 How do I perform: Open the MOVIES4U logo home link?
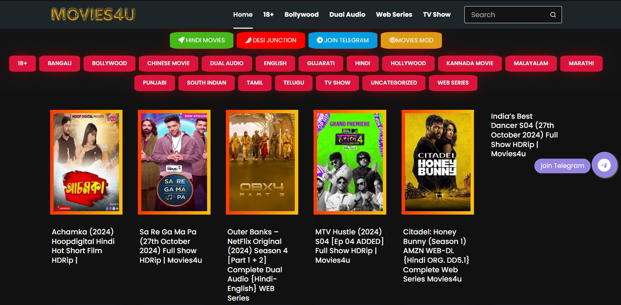point(93,14)
